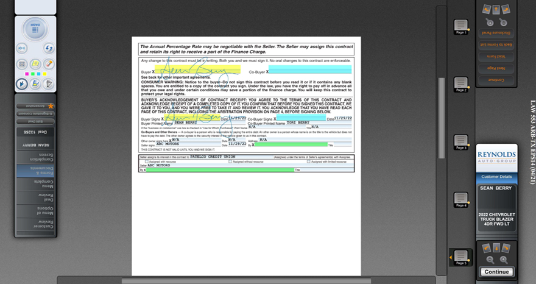Image resolution: width=536 pixels, height=284 pixels.
Task: Click the E-Signature Consent button
Action: click(35, 113)
